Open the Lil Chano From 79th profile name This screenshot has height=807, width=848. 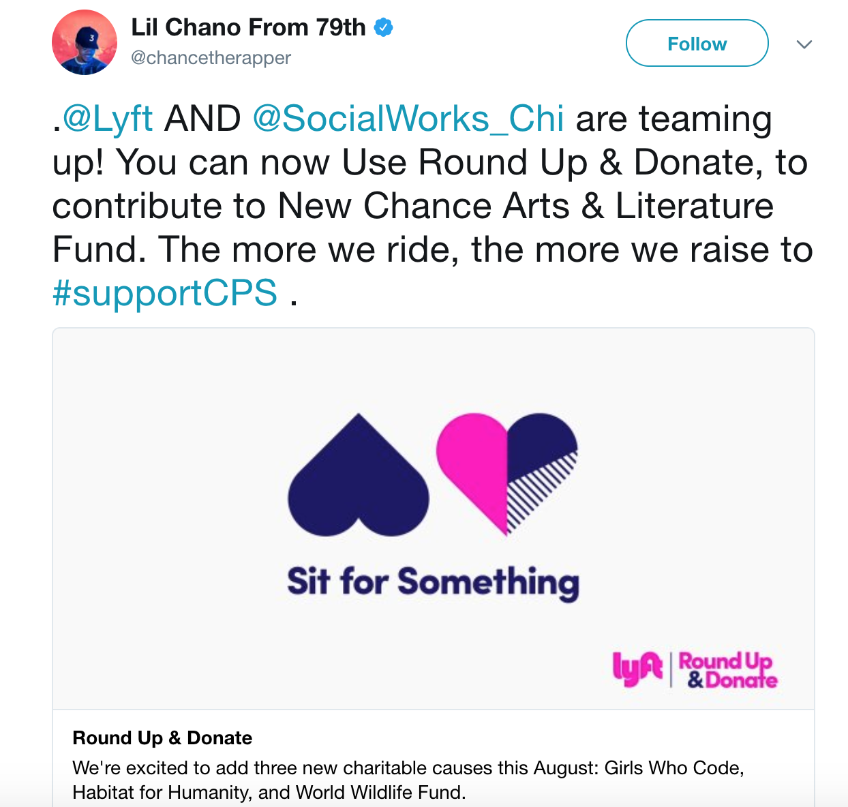[248, 27]
